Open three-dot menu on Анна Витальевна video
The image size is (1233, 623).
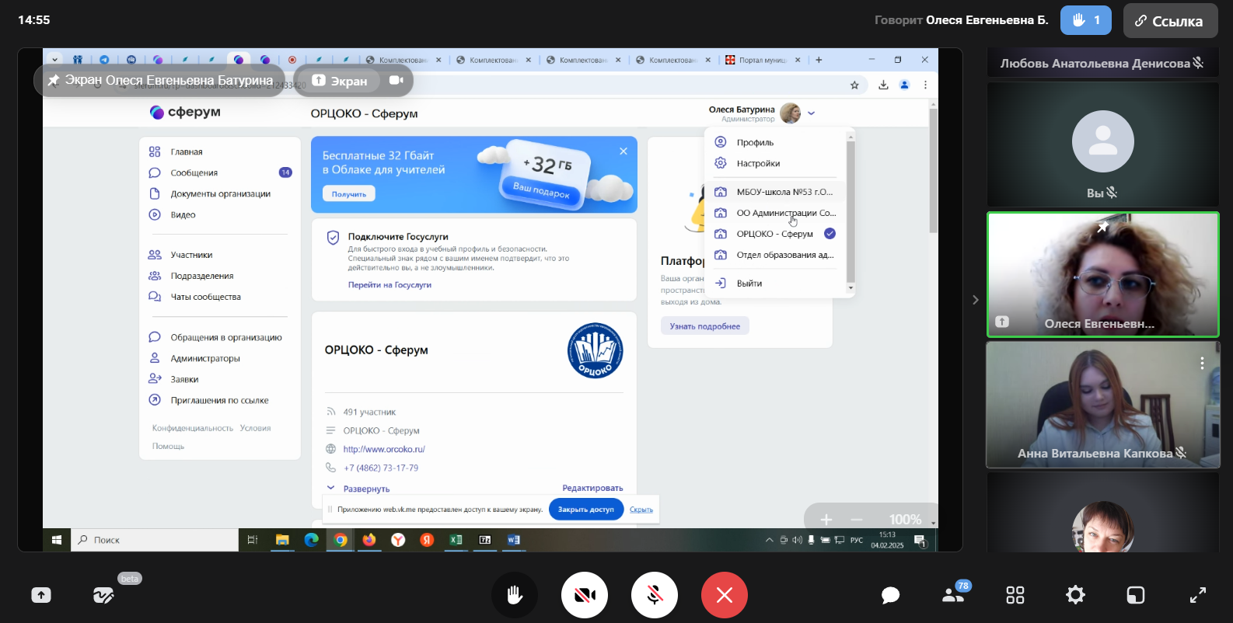(1202, 363)
